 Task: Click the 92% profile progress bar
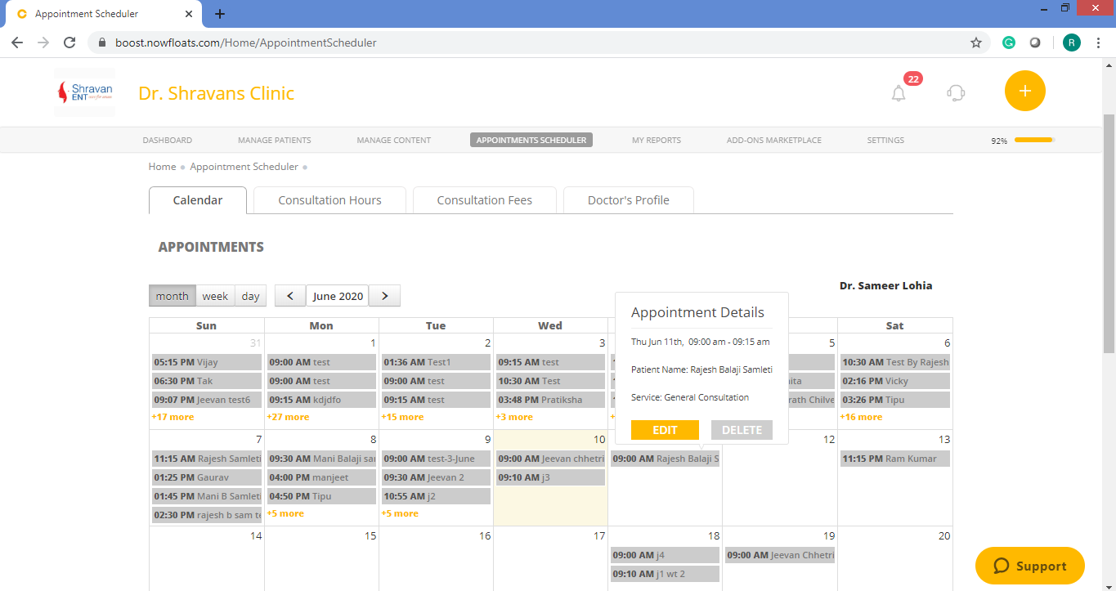1034,140
